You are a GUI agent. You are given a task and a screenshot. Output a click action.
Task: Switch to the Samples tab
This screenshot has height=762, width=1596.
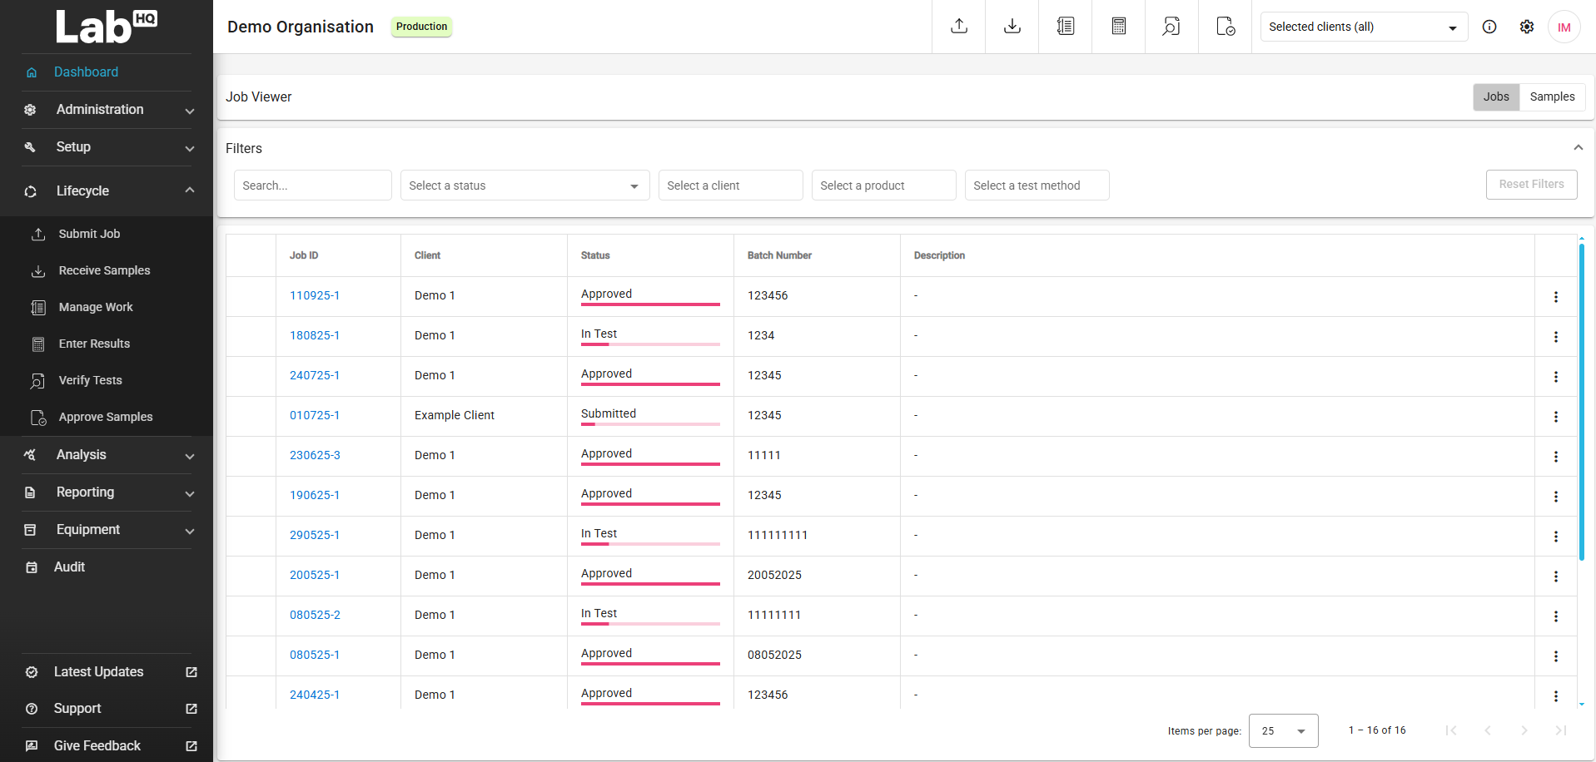pos(1551,96)
